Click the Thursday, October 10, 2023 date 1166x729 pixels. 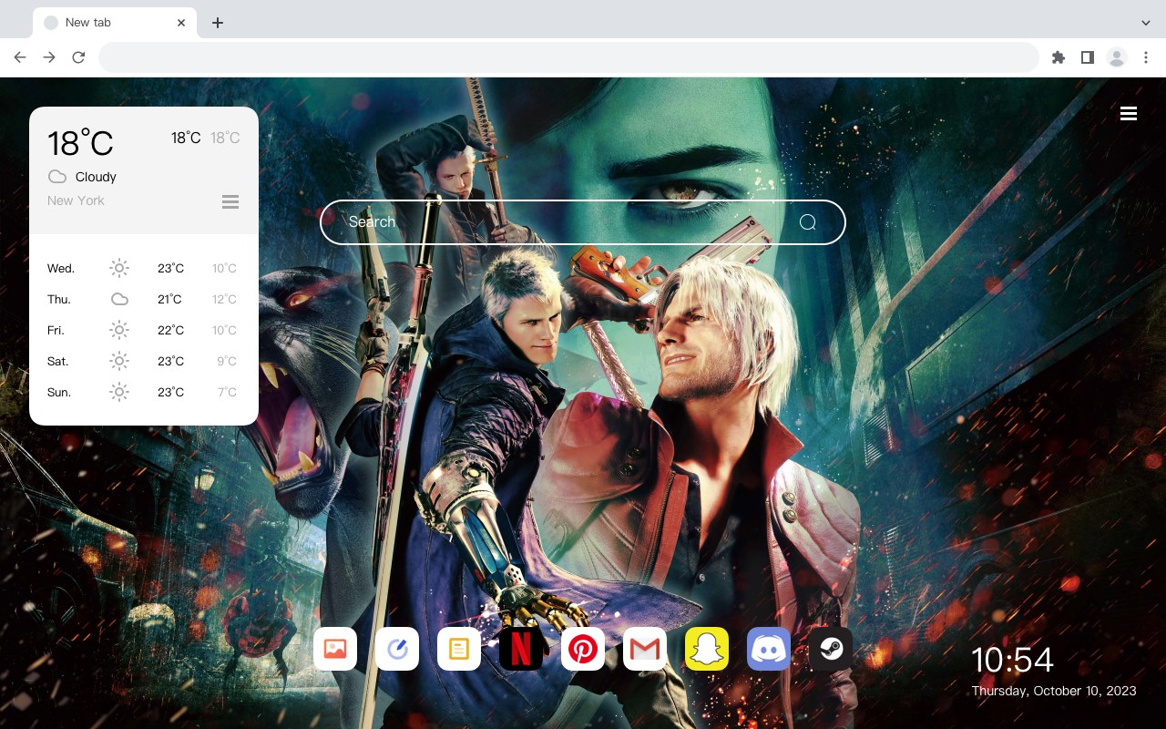click(1054, 691)
